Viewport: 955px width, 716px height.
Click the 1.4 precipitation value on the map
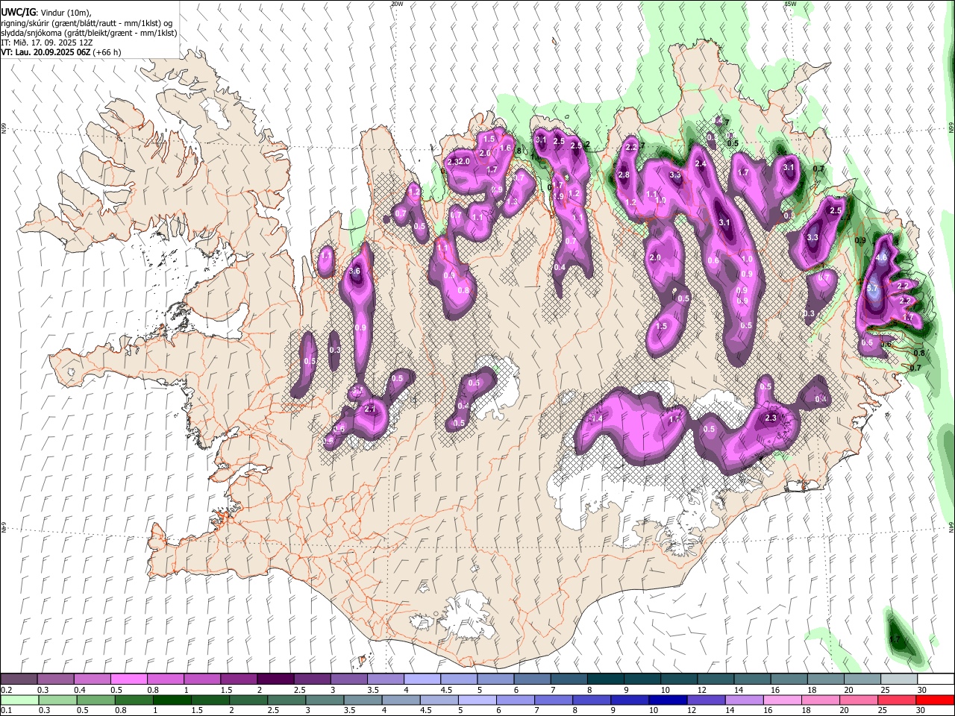coord(596,419)
